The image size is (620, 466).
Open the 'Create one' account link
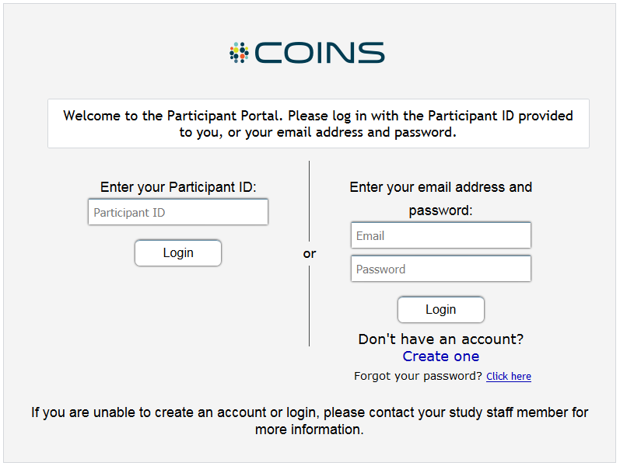pyautogui.click(x=441, y=356)
